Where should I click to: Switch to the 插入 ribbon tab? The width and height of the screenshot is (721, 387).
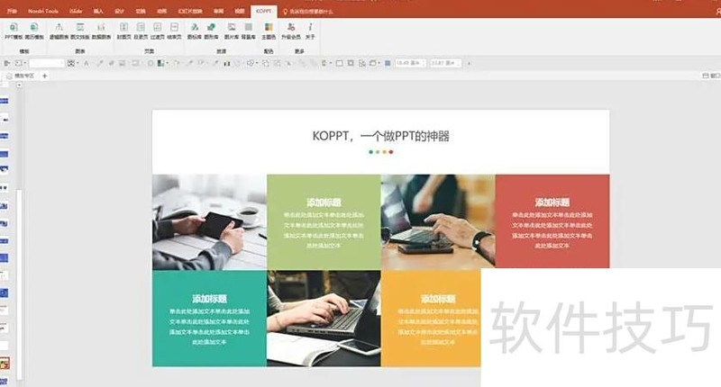(98, 11)
